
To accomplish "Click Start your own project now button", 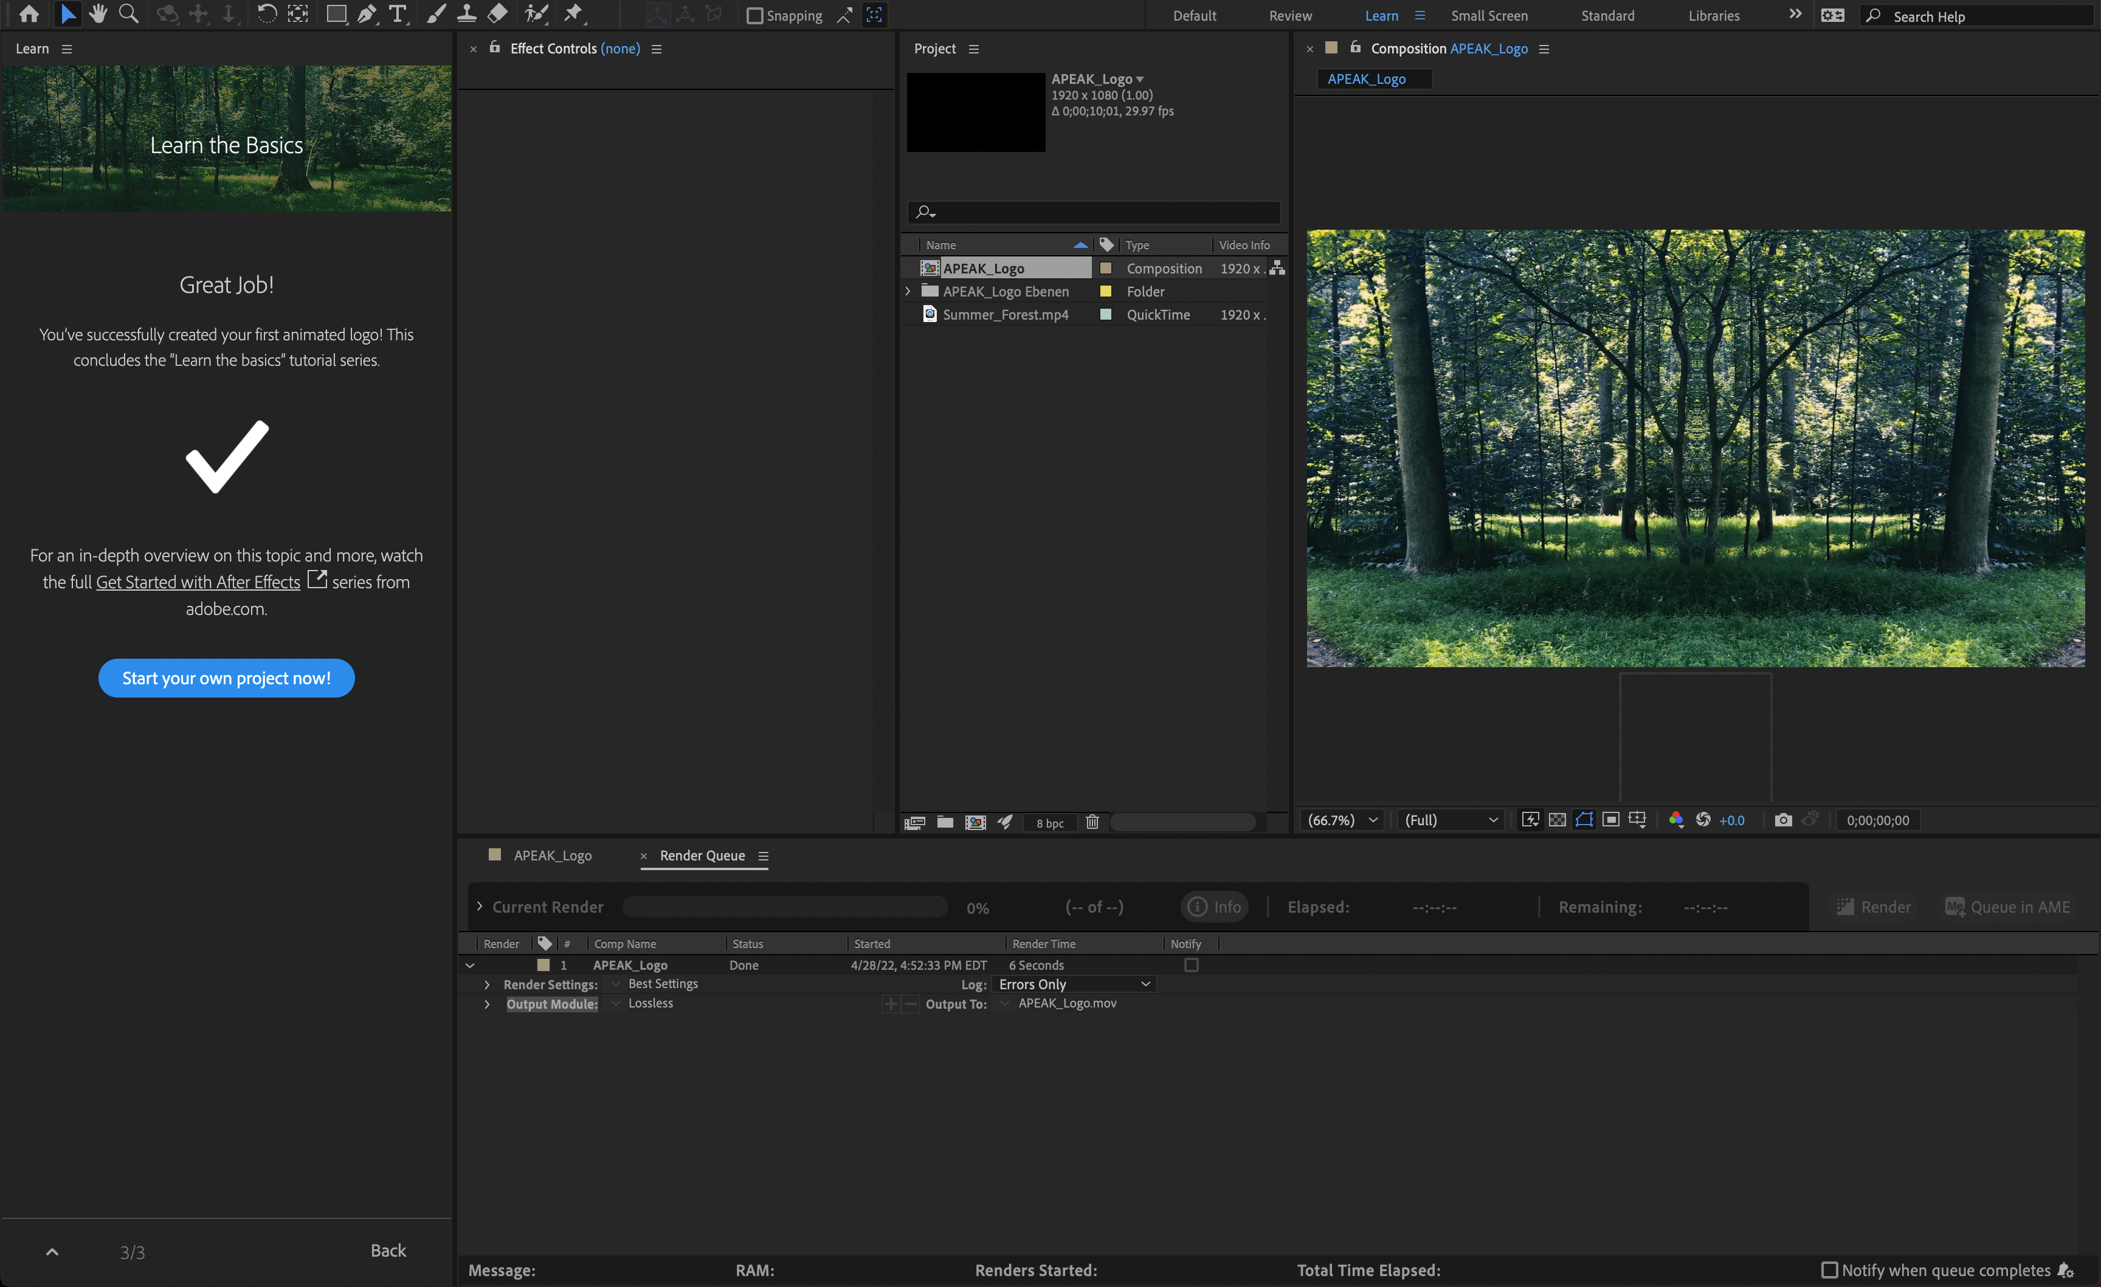I will 226,679.
